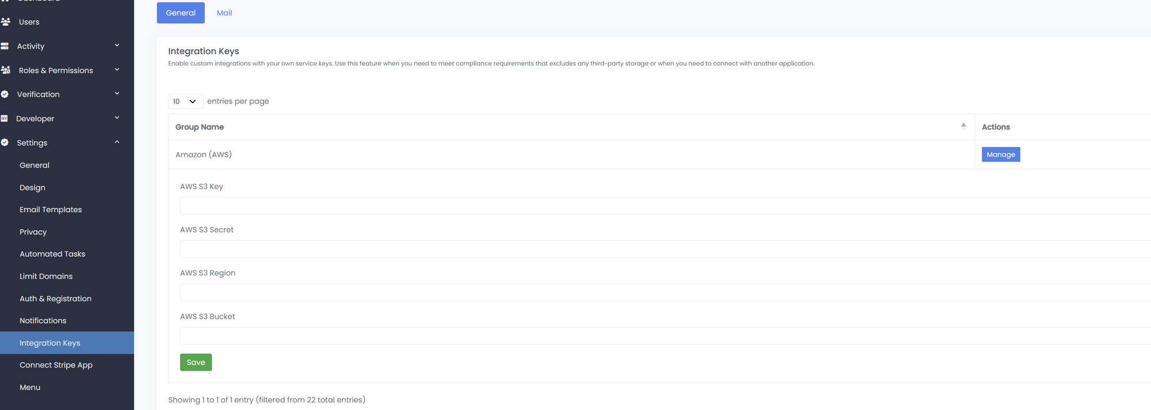Expand the Roles & Permissions chevron

click(x=117, y=69)
